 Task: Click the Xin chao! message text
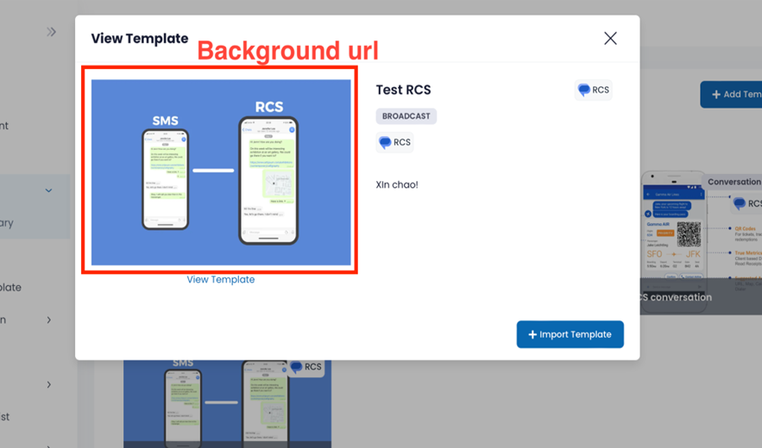(397, 184)
